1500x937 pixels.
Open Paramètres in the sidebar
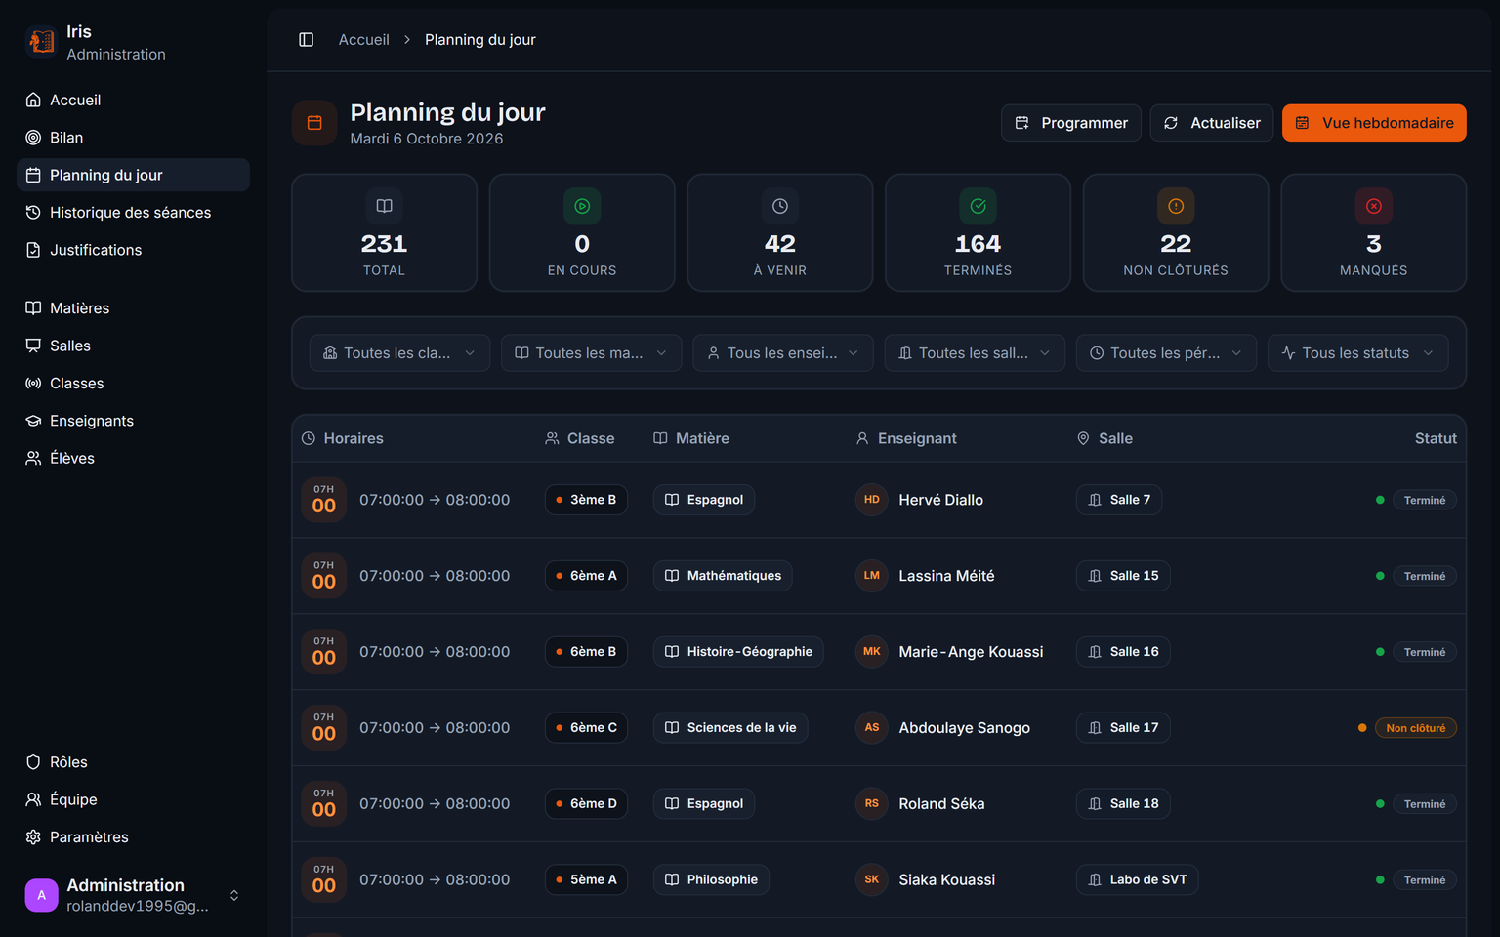tap(133, 837)
